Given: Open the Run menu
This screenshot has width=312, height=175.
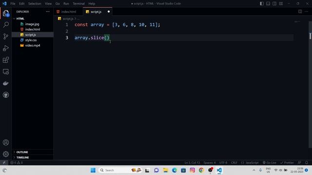Looking at the screenshot, I should 66,3.
